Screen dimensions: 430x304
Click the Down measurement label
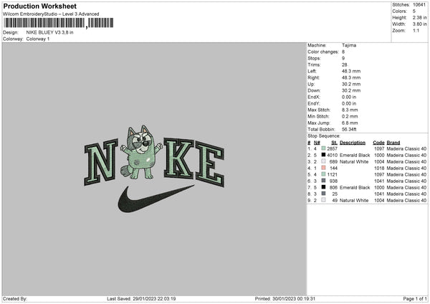coord(314,90)
